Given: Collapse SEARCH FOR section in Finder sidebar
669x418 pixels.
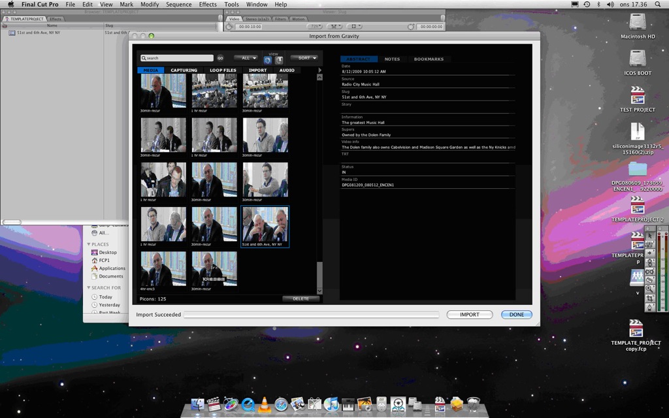Looking at the screenshot, I should [89, 288].
